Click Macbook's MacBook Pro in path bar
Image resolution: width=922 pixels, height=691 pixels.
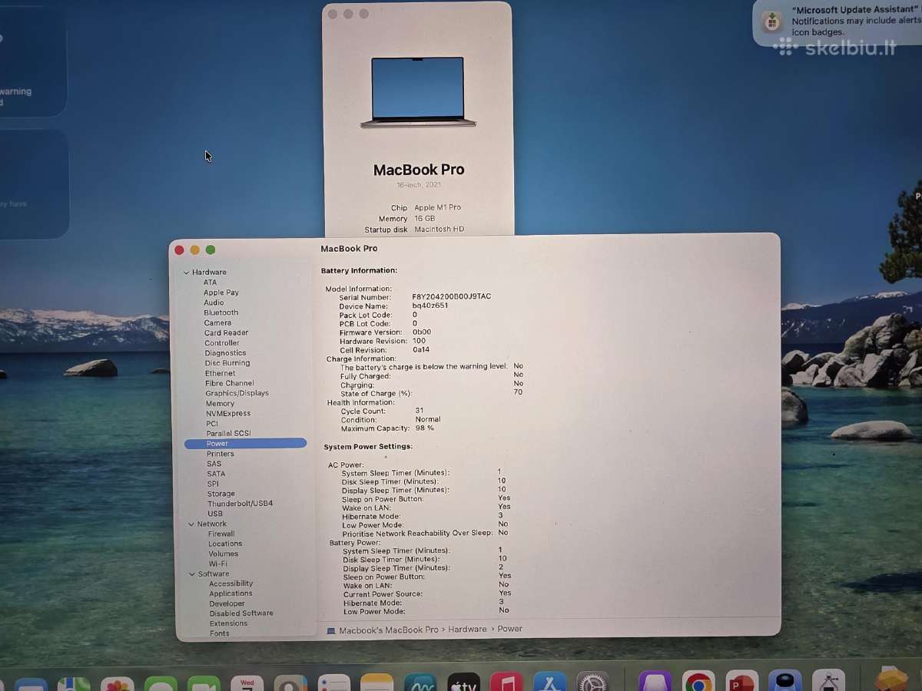point(389,630)
